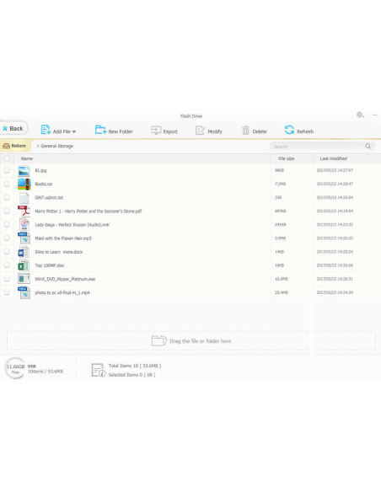381x492 pixels.
Task: Select the WinX_DVD_Ripper_Platinum.exe file name
Action: pyautogui.click(x=65, y=279)
